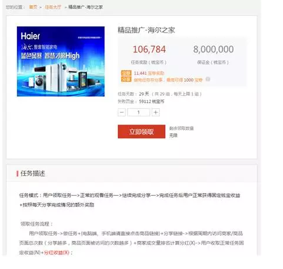
Task: Click the quantity input field showing 1
Action: tap(138, 112)
